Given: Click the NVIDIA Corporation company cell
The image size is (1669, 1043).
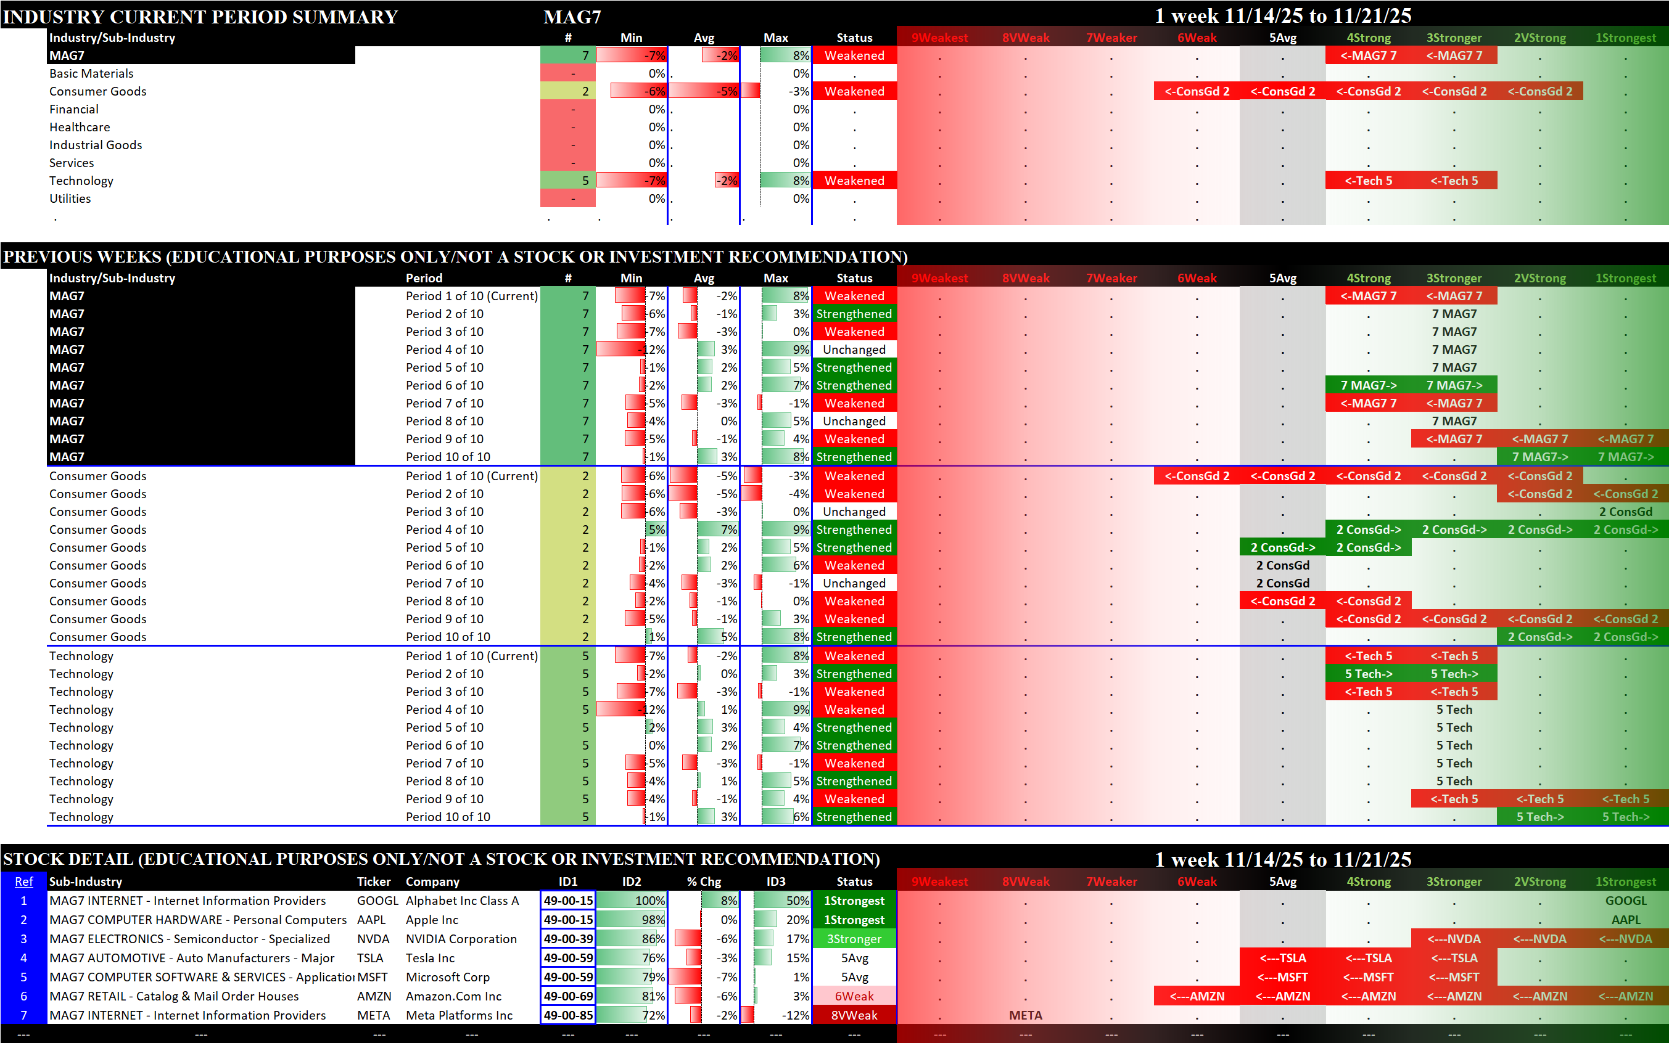Looking at the screenshot, I should coord(461,939).
